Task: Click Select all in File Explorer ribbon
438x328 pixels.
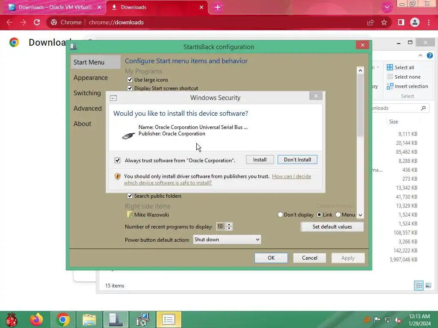Action: (400, 67)
